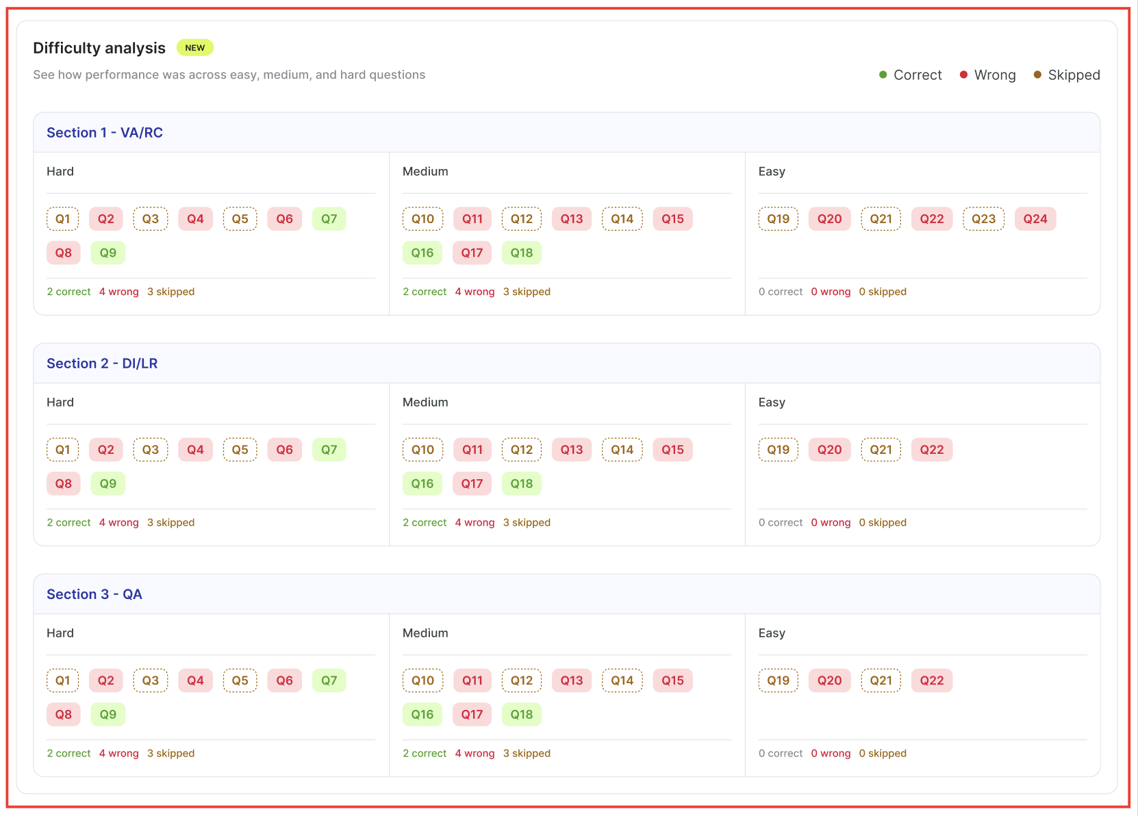Screen dimensions: 1138x816
Task: Open Q13 in Section 3 Medium
Action: [x=572, y=680]
